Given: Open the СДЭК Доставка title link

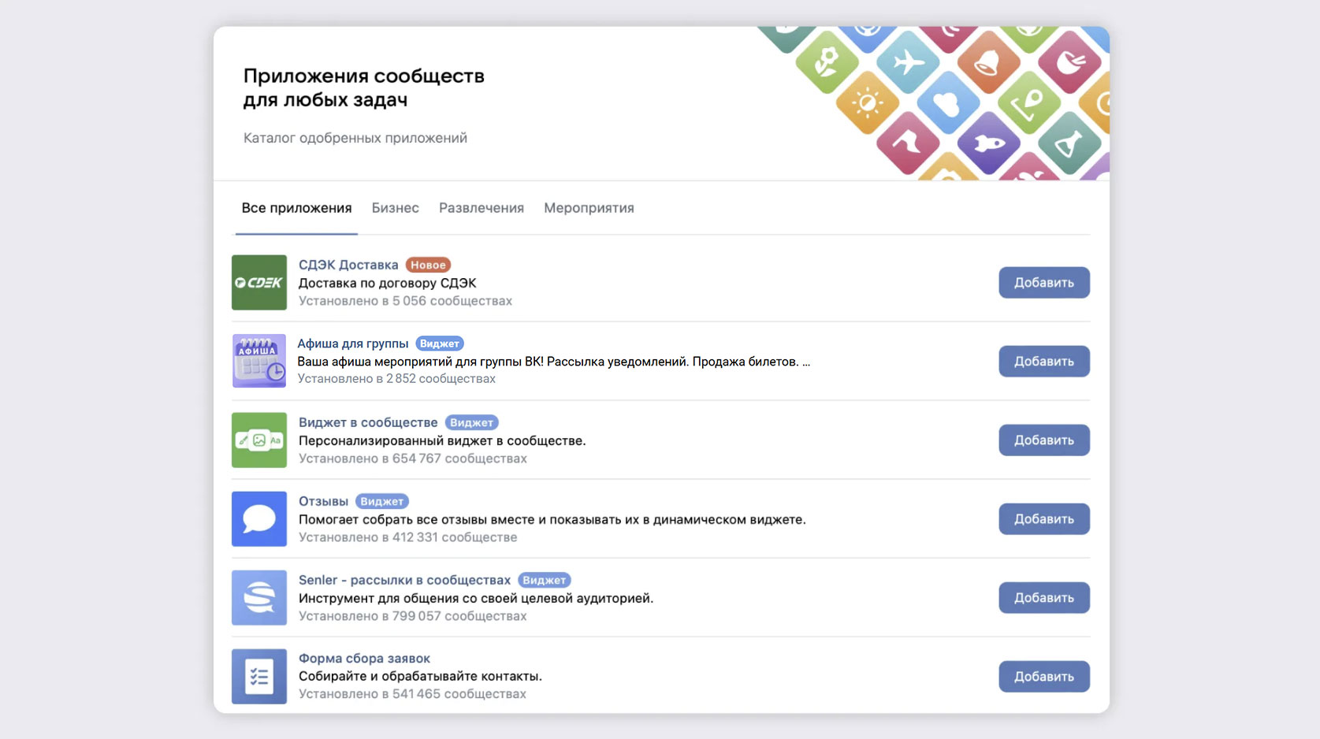Looking at the screenshot, I should pyautogui.click(x=348, y=265).
